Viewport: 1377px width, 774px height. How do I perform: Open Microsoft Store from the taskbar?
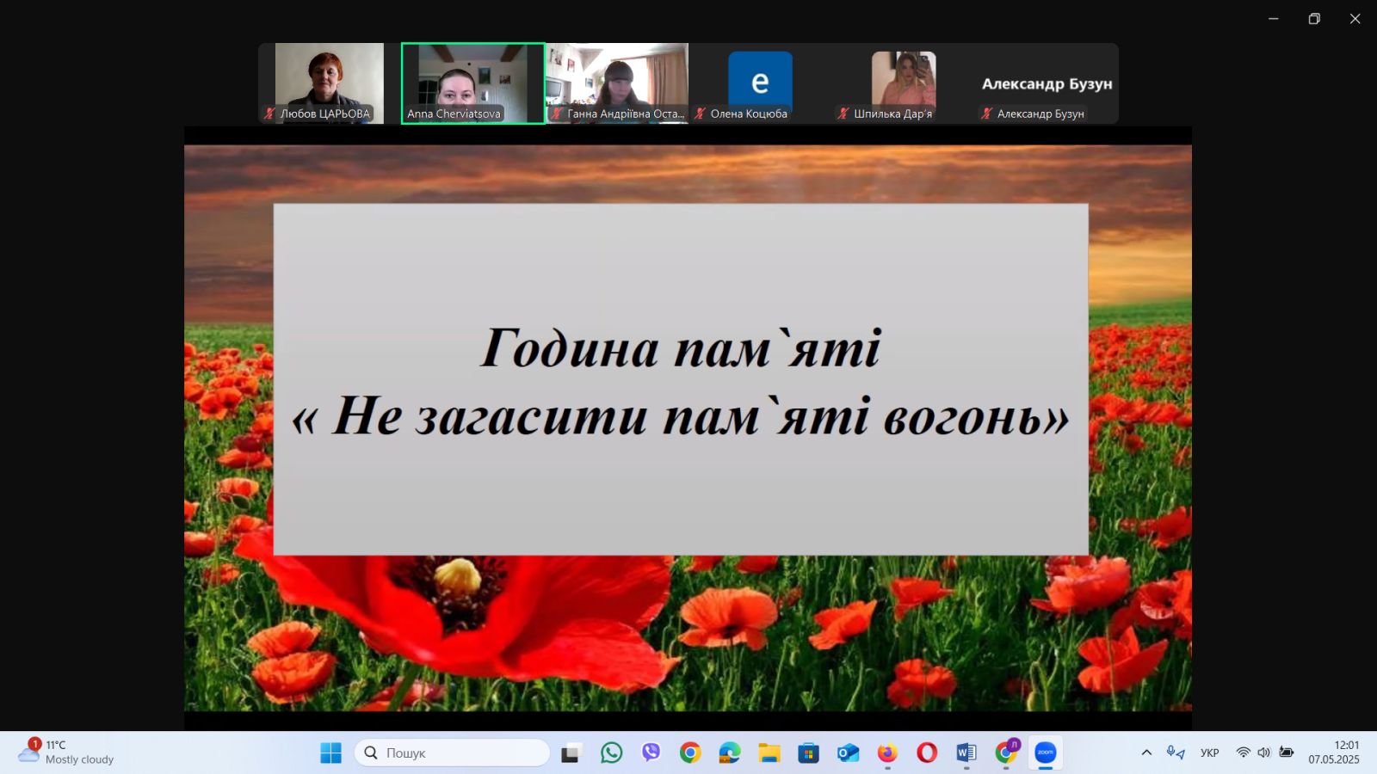[808, 753]
